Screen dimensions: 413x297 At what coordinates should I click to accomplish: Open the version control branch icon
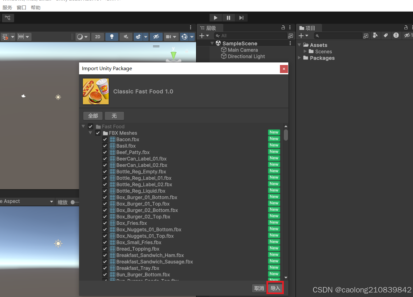coord(8,18)
